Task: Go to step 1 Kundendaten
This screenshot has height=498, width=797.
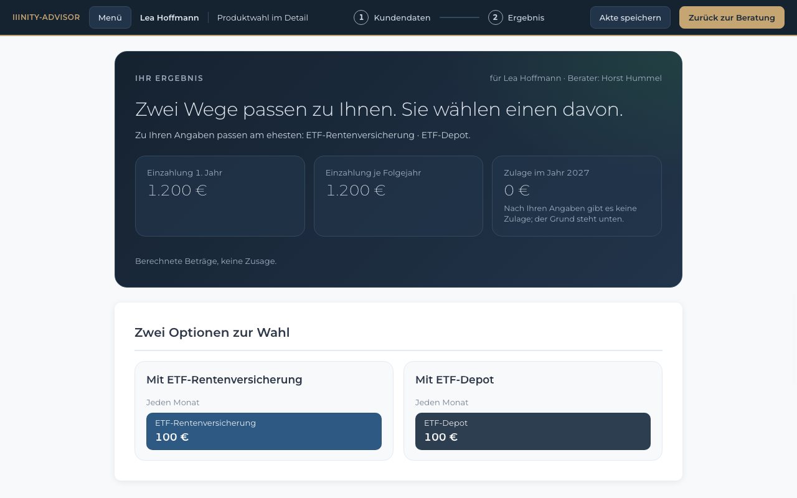Action: (392, 17)
